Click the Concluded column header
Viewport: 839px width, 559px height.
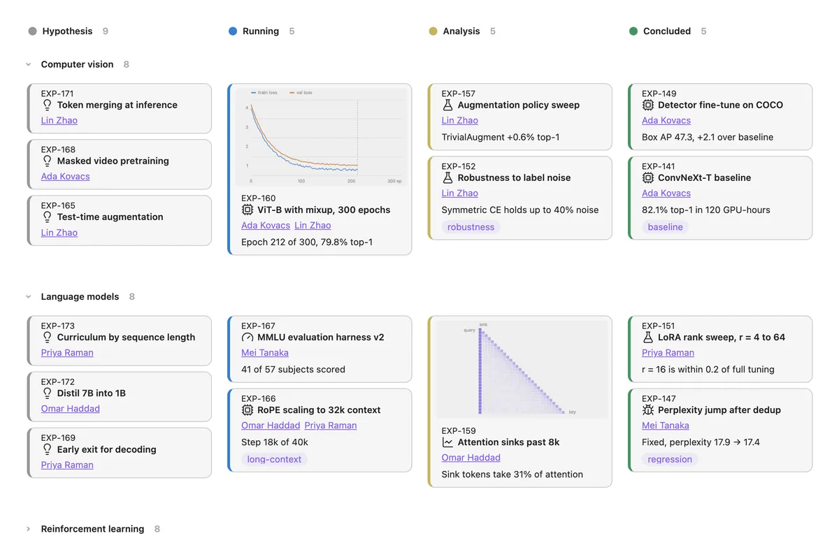point(667,31)
